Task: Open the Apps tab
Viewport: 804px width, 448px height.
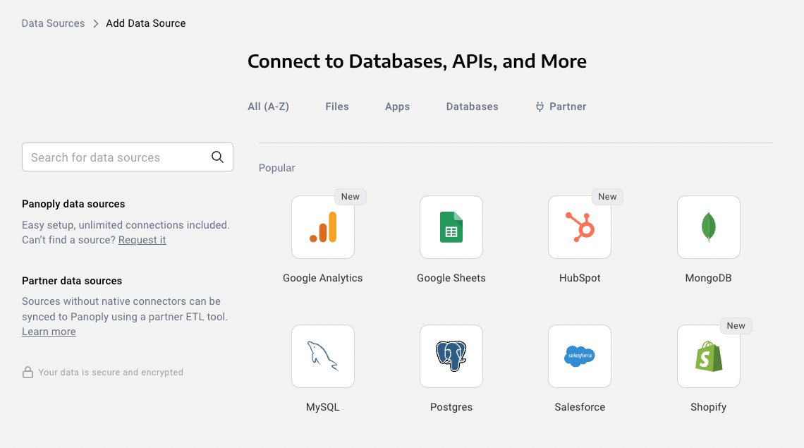Action: (397, 107)
